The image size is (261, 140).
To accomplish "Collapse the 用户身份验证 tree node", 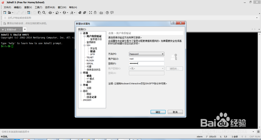I will point(85,36).
